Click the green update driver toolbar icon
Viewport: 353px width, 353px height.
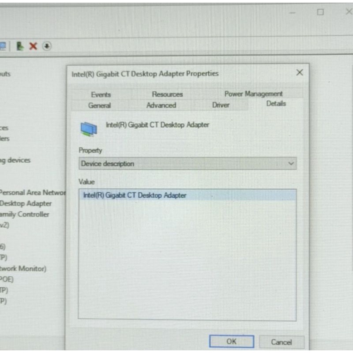[20, 46]
